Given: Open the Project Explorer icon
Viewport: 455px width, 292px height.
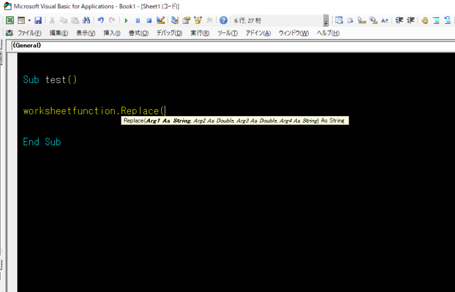Looking at the screenshot, I should 175,20.
